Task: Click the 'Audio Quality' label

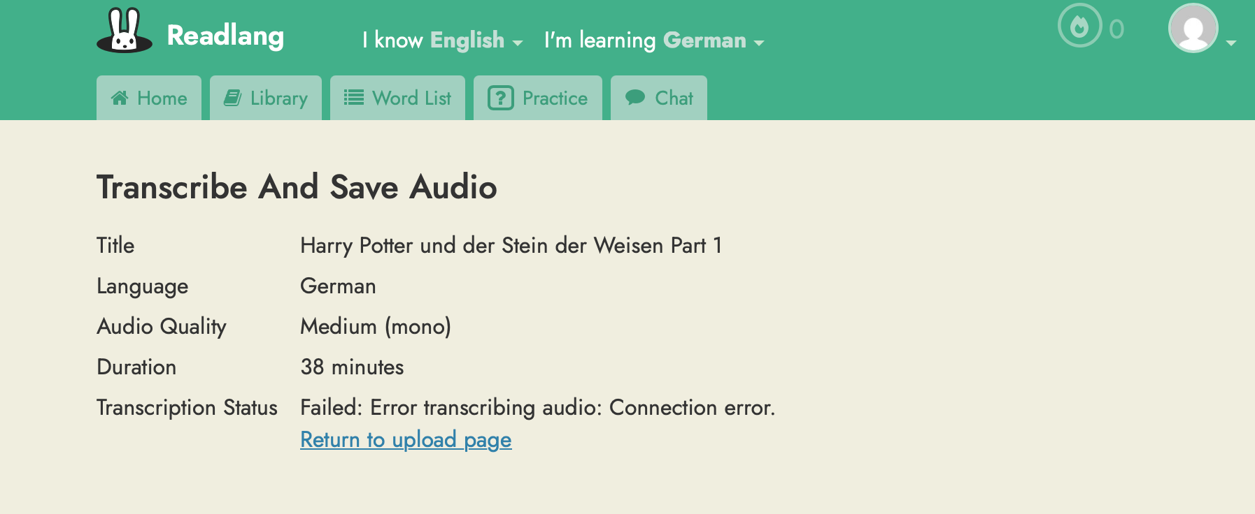Action: coord(162,327)
